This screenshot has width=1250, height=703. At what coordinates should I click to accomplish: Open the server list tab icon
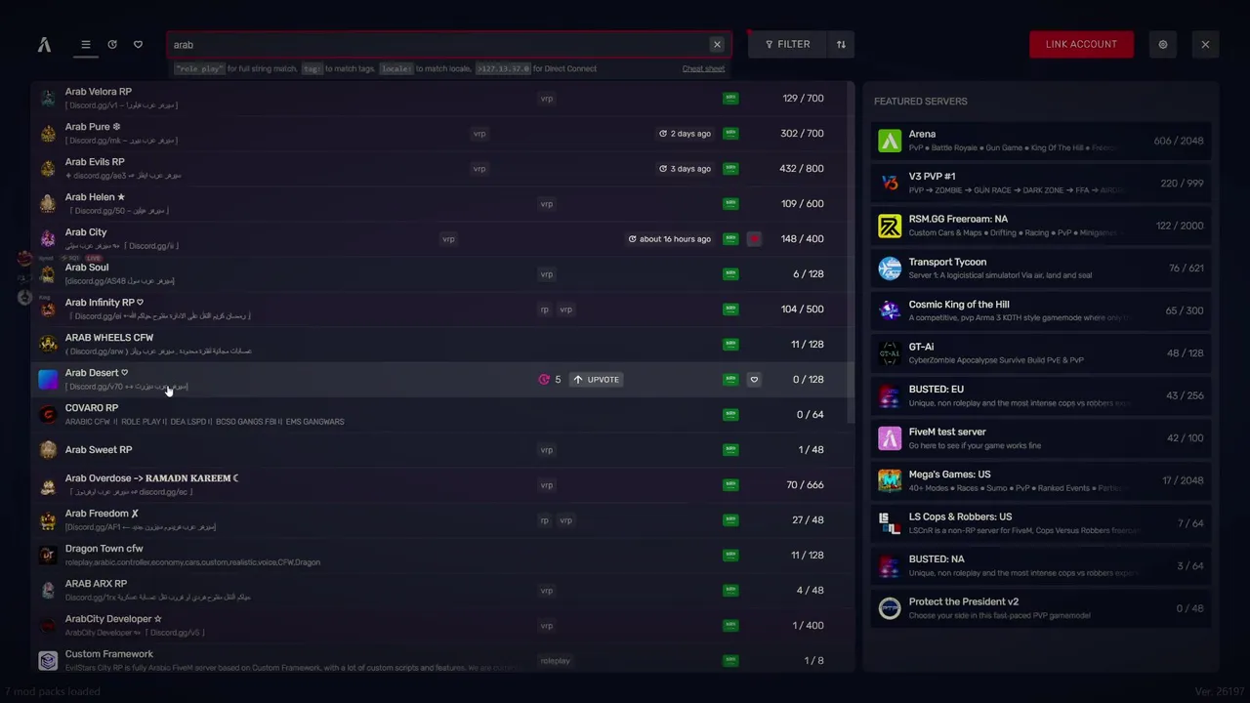pyautogui.click(x=86, y=44)
